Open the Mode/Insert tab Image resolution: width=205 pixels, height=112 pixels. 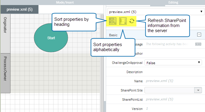tap(65, 2)
